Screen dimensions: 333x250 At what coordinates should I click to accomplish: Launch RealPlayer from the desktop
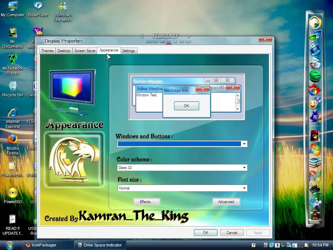[x=38, y=9]
